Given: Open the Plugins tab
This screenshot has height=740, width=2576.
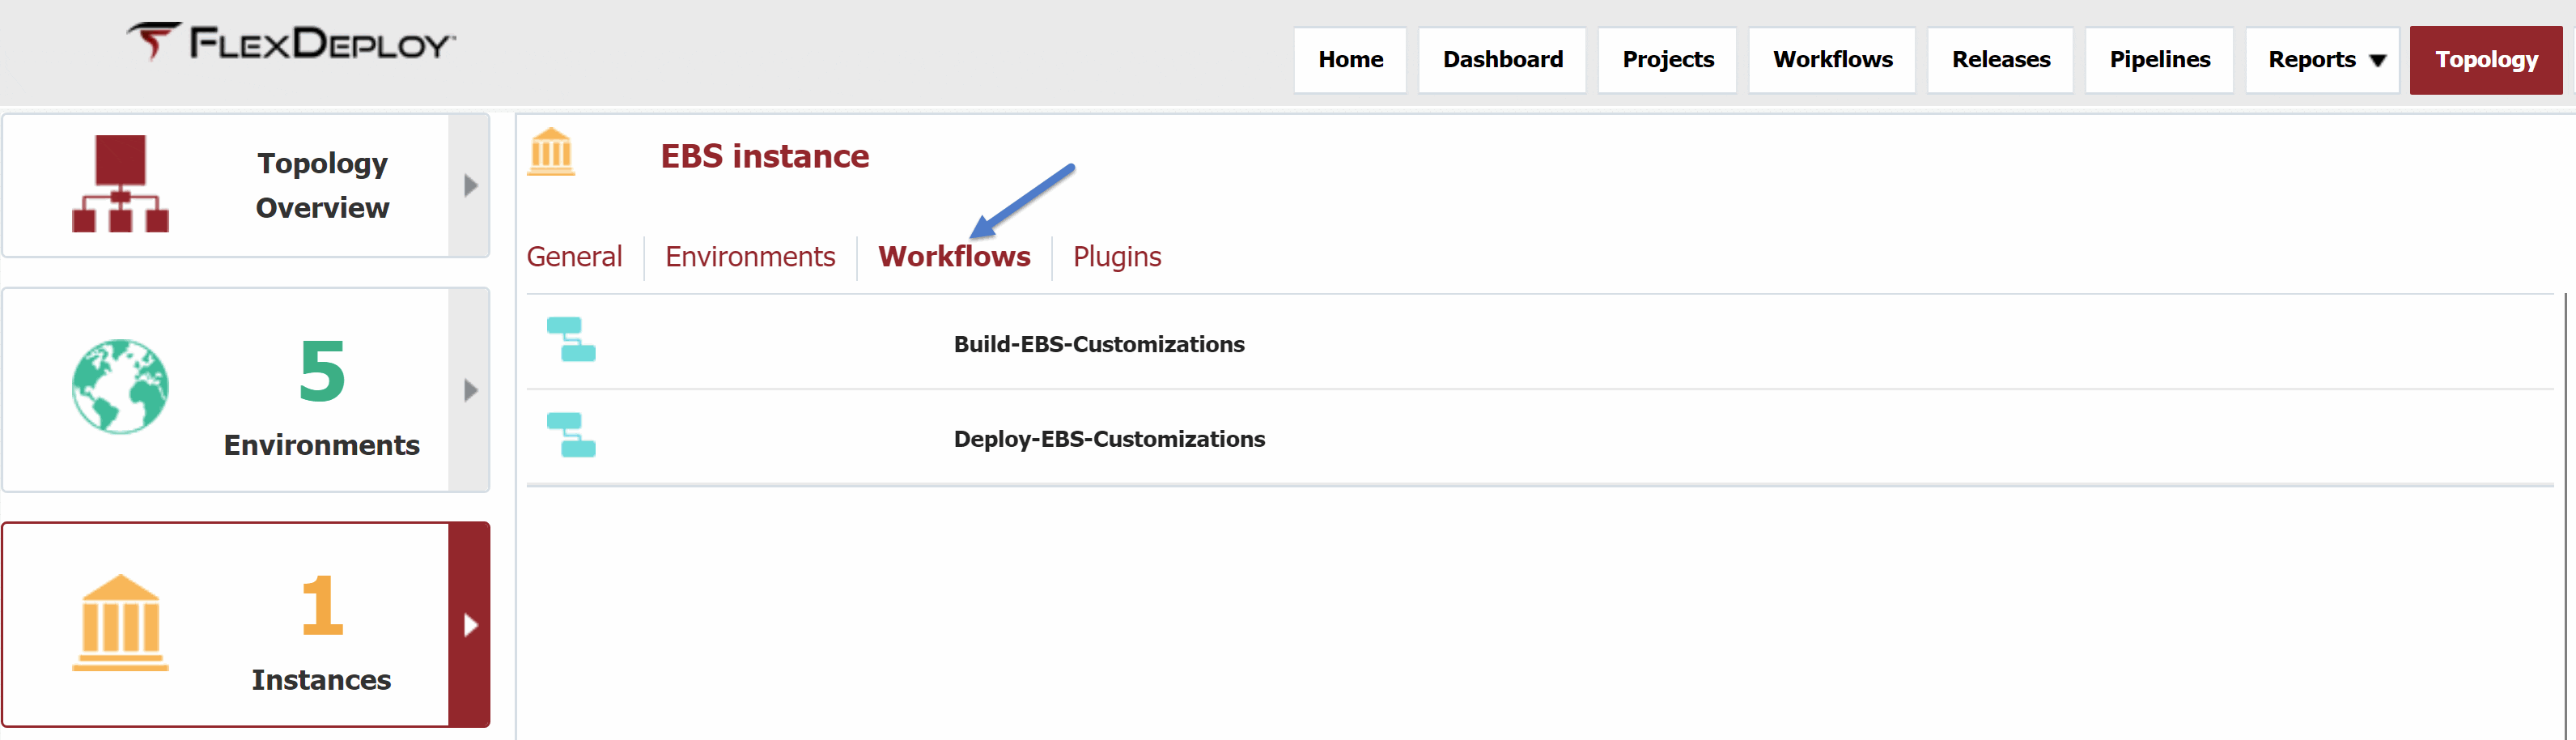Looking at the screenshot, I should pyautogui.click(x=1117, y=257).
